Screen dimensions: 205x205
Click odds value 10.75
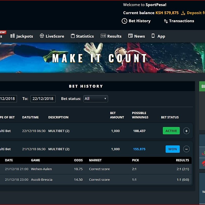click(x=78, y=169)
